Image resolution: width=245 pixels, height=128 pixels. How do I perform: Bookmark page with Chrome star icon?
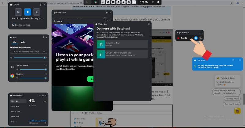tap(231, 3)
